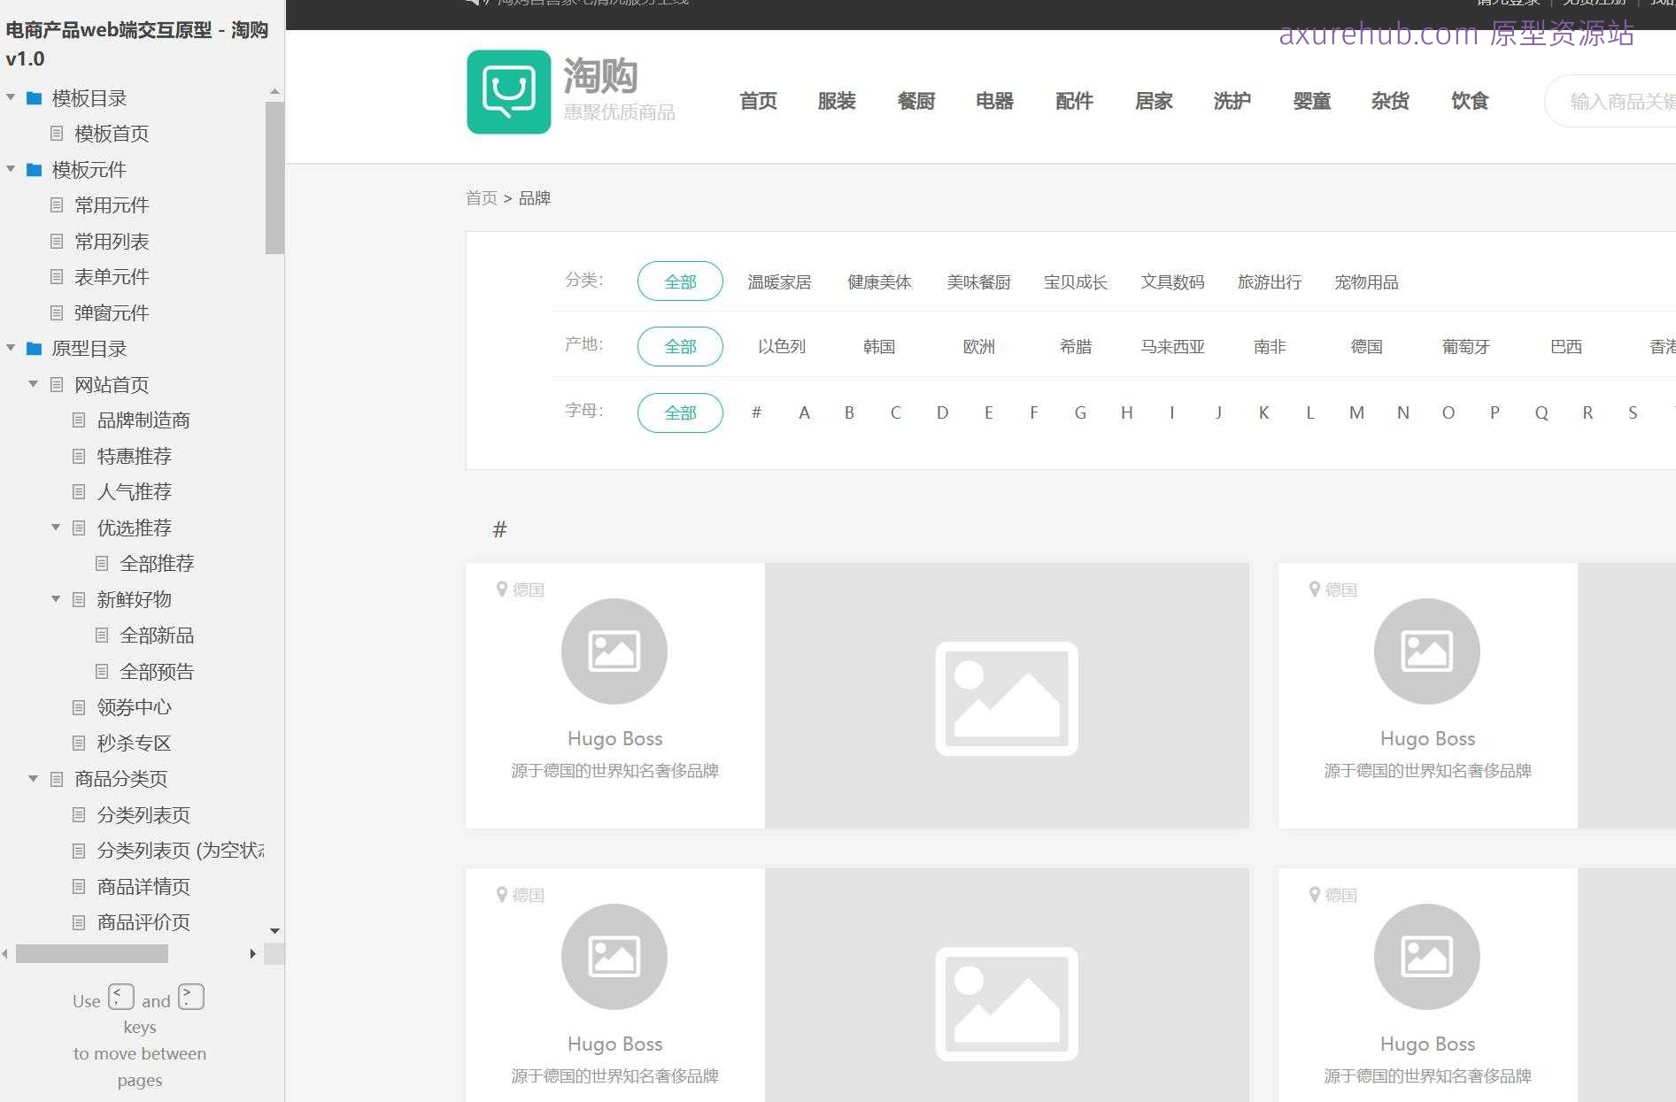Select 德国 in the 产地 filter row

tap(1366, 346)
